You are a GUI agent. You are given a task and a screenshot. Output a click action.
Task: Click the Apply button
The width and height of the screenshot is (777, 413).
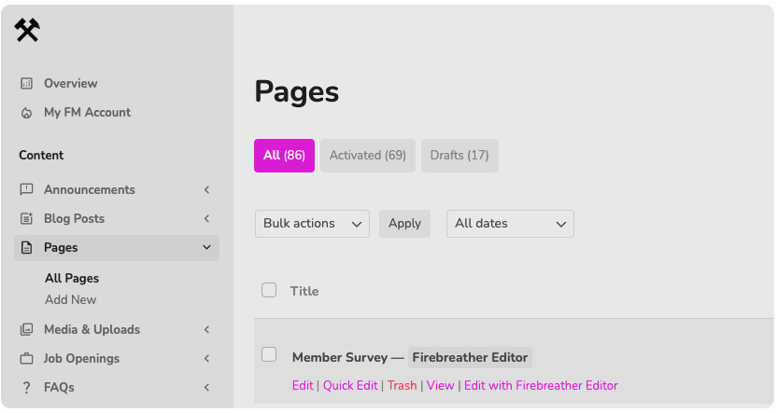404,224
